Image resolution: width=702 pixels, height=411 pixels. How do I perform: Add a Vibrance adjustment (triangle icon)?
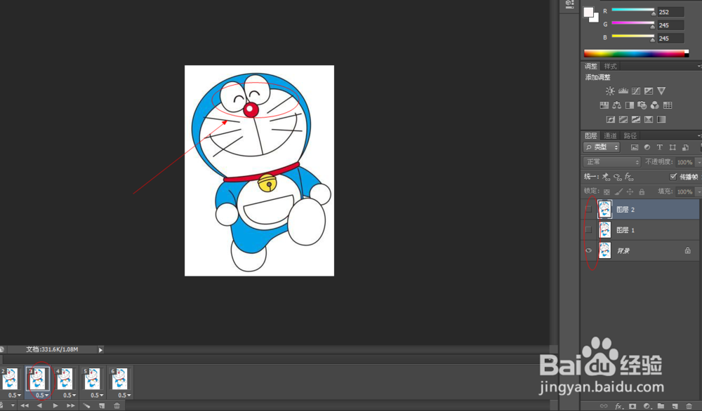coord(661,91)
